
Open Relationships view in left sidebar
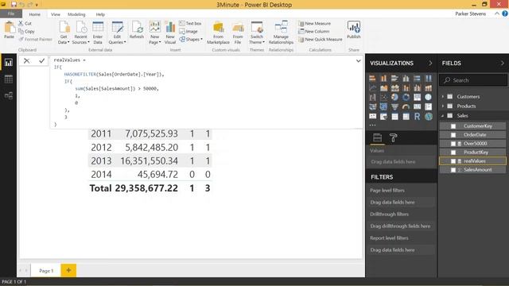9,95
